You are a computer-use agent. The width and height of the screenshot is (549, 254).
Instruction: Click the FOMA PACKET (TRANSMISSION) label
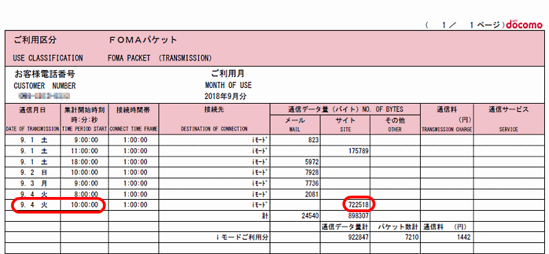pyautogui.click(x=160, y=58)
